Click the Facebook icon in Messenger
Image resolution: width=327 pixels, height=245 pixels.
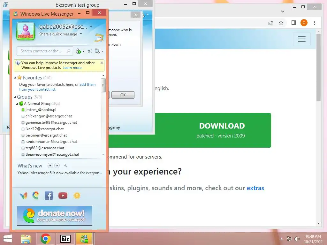pyautogui.click(x=49, y=196)
